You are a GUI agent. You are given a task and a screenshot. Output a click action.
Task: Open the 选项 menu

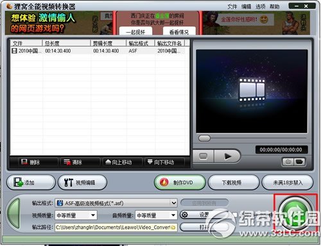point(260,6)
